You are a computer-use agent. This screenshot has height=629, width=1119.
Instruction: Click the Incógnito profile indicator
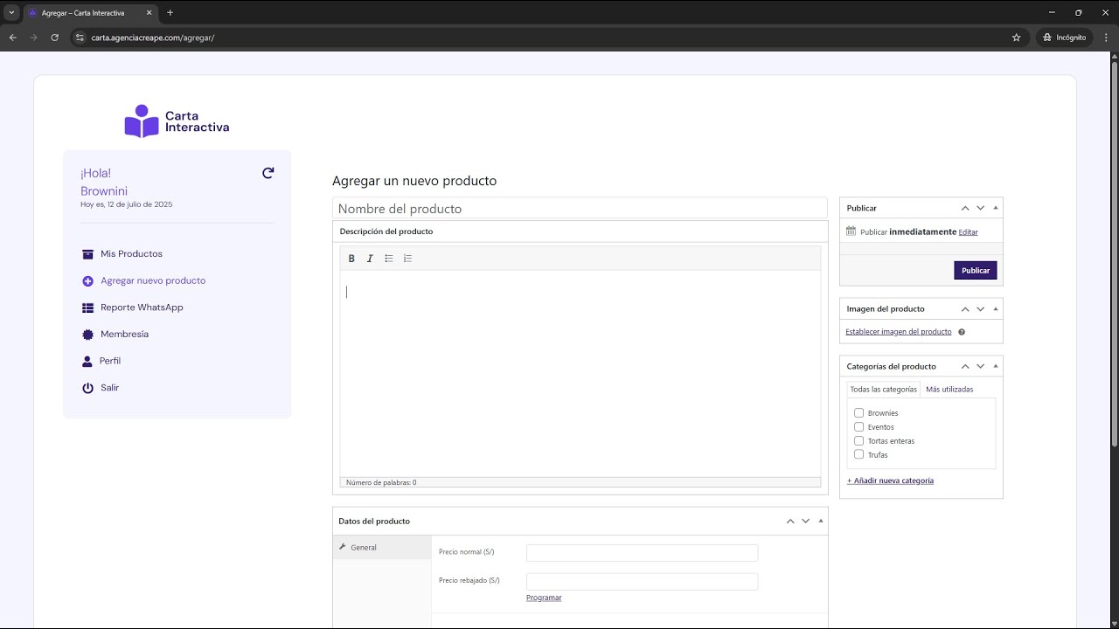click(1064, 38)
